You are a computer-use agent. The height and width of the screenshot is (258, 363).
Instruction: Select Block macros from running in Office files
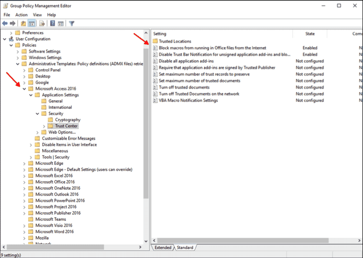pos(212,48)
